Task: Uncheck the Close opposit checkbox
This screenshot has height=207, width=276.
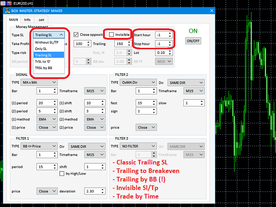Action: pyautogui.click(x=76, y=34)
